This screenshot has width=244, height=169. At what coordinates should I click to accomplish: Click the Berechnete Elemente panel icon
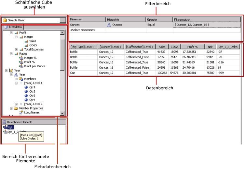(4, 122)
